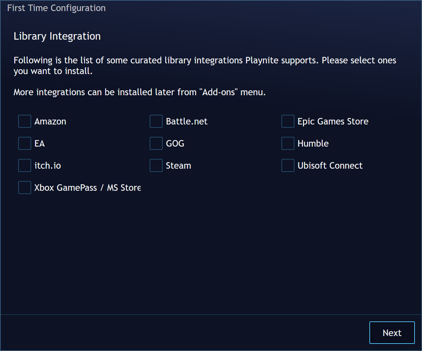
Task: Click the "Library Integration" heading
Action: point(57,36)
